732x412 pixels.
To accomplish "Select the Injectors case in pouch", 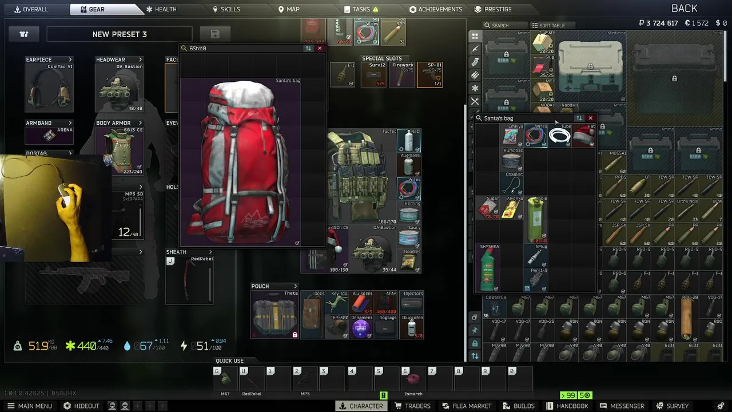I will click(411, 302).
